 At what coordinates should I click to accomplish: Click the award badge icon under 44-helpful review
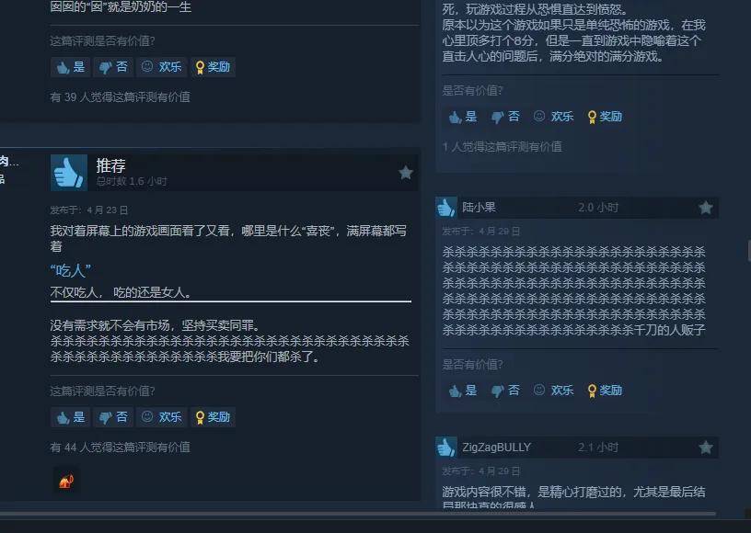pos(66,481)
